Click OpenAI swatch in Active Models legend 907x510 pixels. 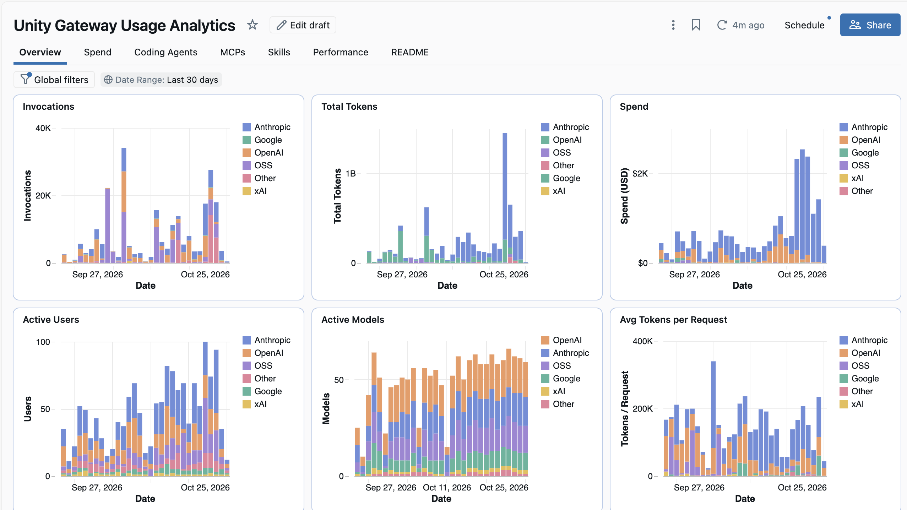pos(545,340)
